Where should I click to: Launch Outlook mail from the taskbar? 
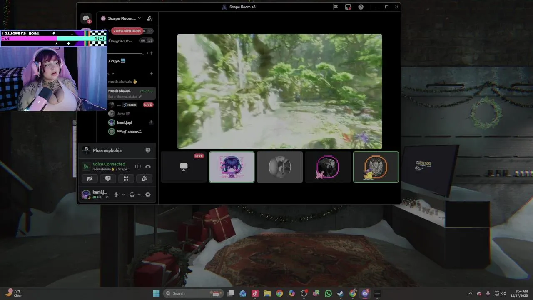243,293
